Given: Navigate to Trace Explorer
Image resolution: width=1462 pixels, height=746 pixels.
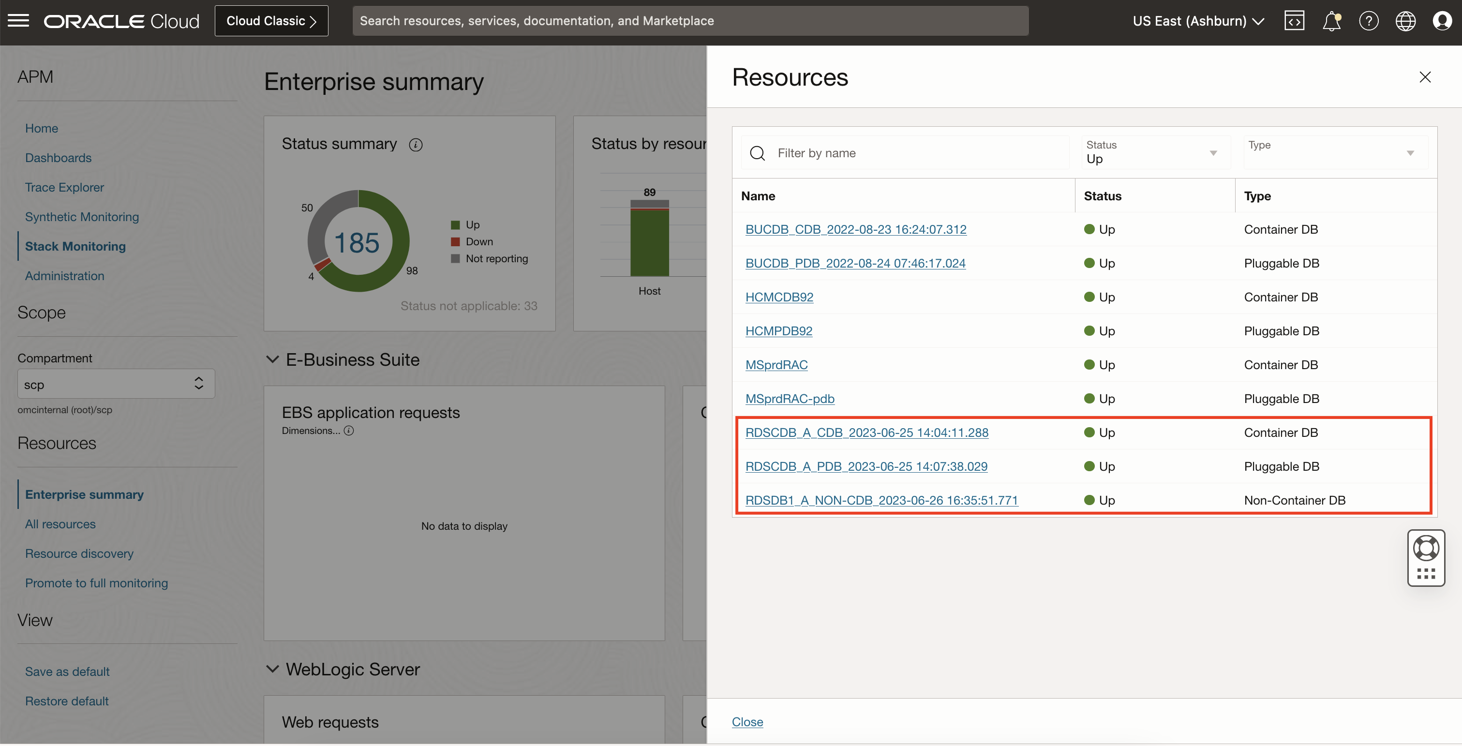Looking at the screenshot, I should pos(64,187).
